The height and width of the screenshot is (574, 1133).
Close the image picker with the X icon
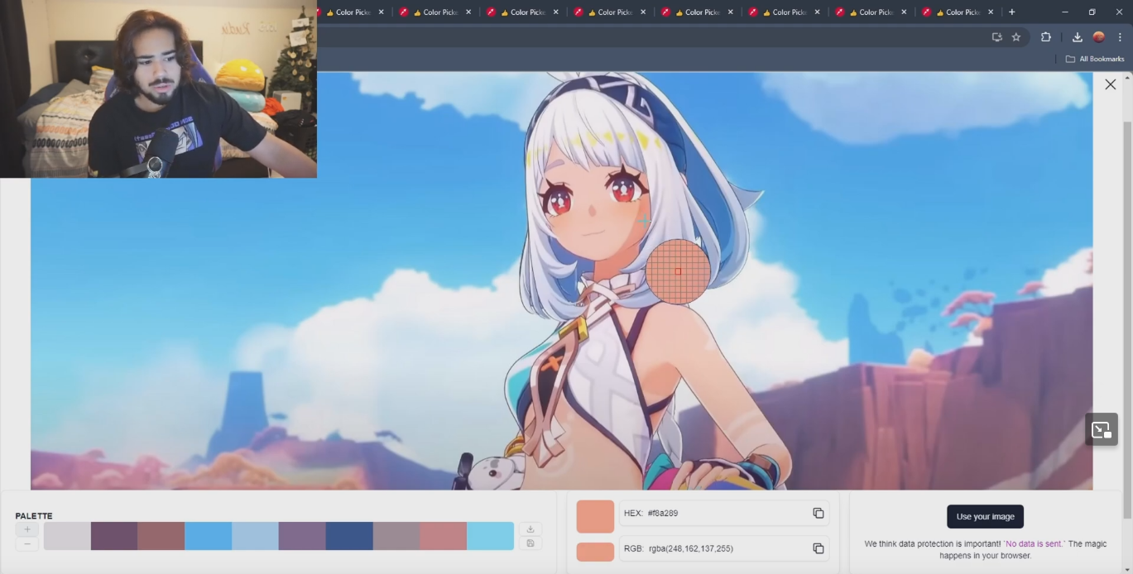coord(1110,84)
